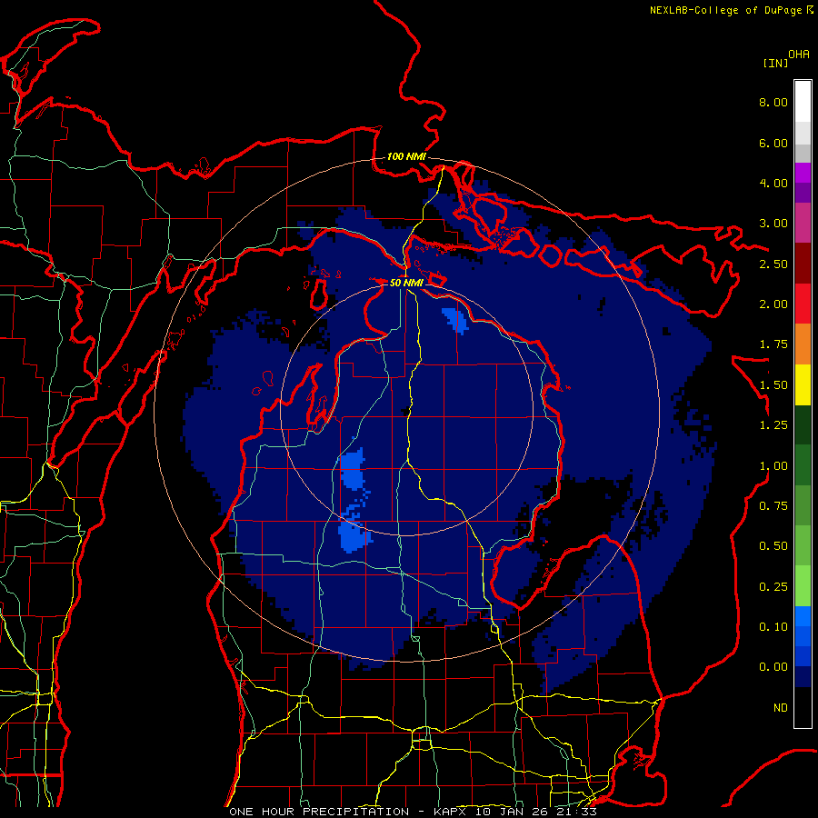The image size is (818, 818).
Task: Click the 0.75 legend value
Action: pos(773,506)
